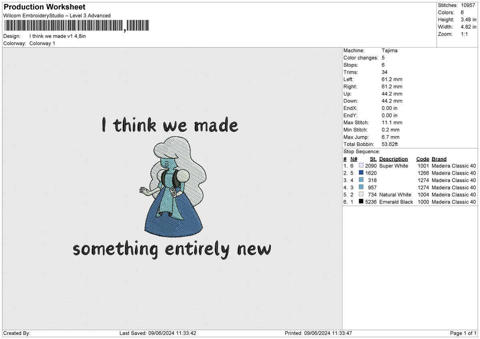Click 'Printed: 09/06/2024 11:33:47' footer
The width and height of the screenshot is (480, 339).
[x=318, y=333]
